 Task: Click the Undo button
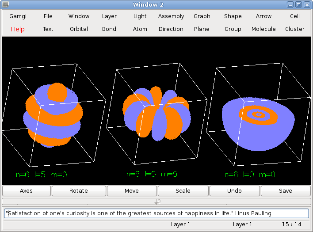(x=235, y=191)
